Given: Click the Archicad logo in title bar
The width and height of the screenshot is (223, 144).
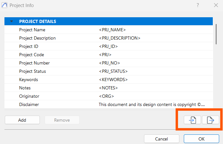Looking at the screenshot, I should pos(4,5).
